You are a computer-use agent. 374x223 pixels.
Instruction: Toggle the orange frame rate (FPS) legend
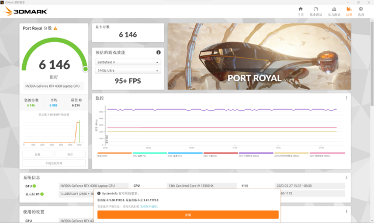tap(115, 154)
